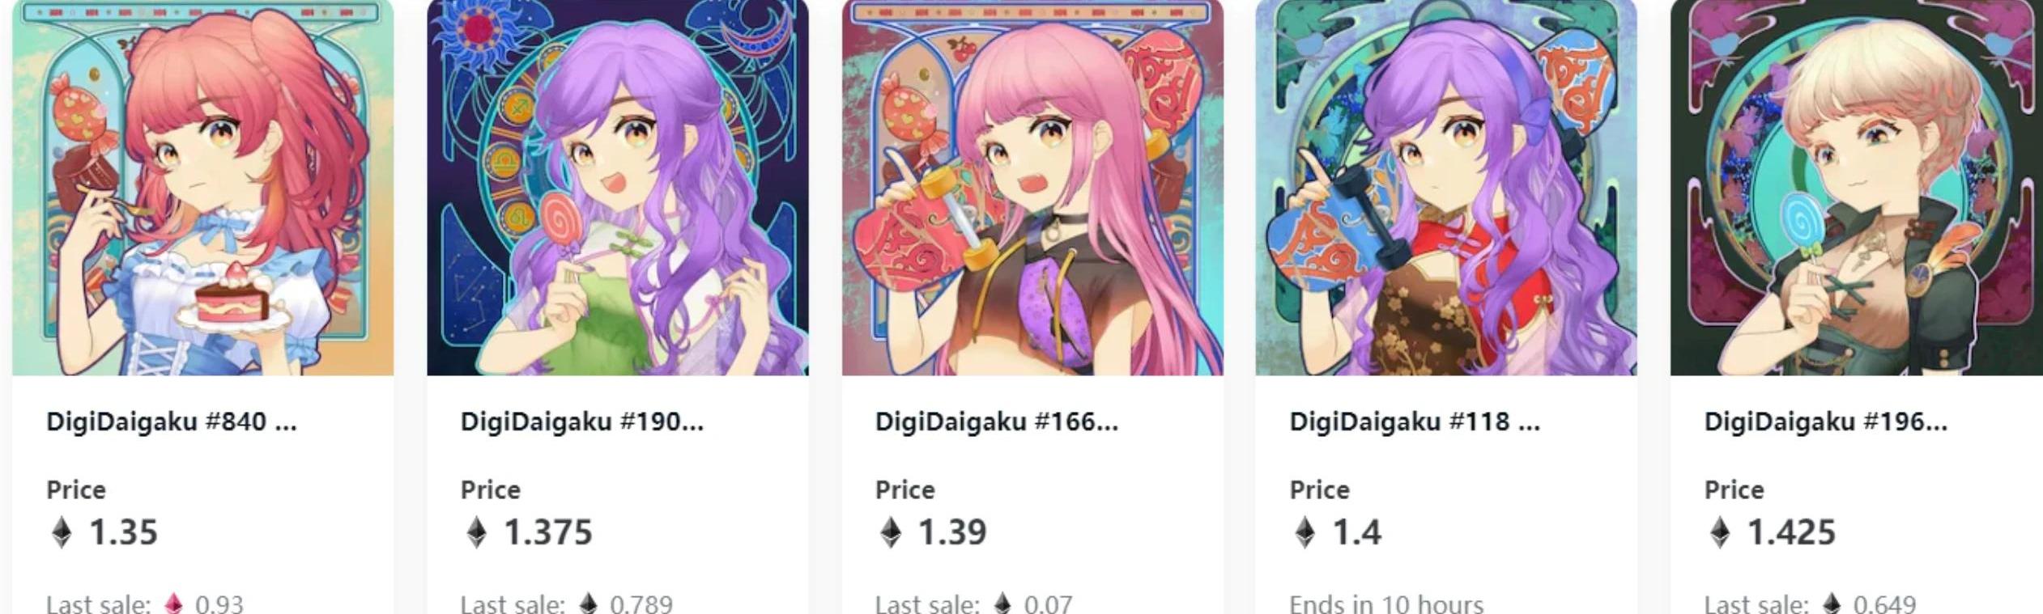Click the Ethereum icon beside 1.425 price
The width and height of the screenshot is (2043, 614).
1720,532
